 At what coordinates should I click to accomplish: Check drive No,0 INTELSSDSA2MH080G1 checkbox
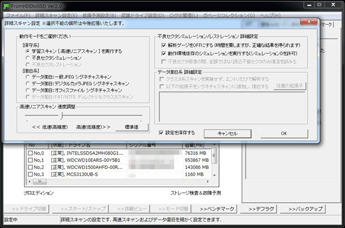pos(30,153)
